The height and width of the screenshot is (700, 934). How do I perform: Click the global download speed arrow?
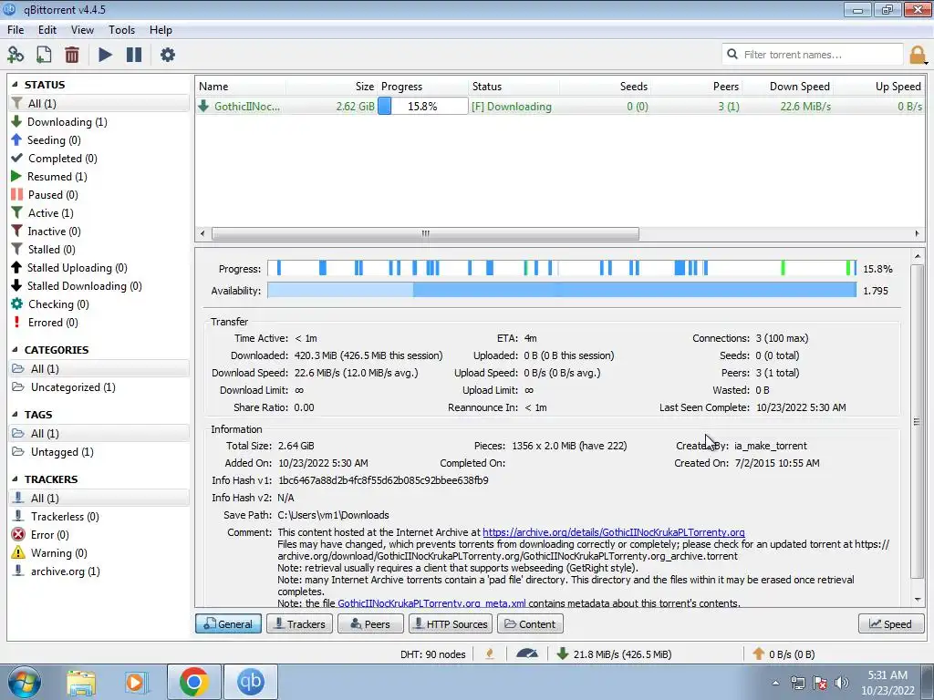pyautogui.click(x=562, y=654)
